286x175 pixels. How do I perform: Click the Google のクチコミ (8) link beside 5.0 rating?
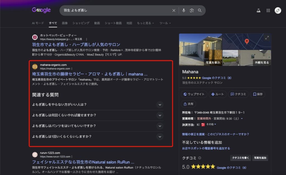coord(231,168)
